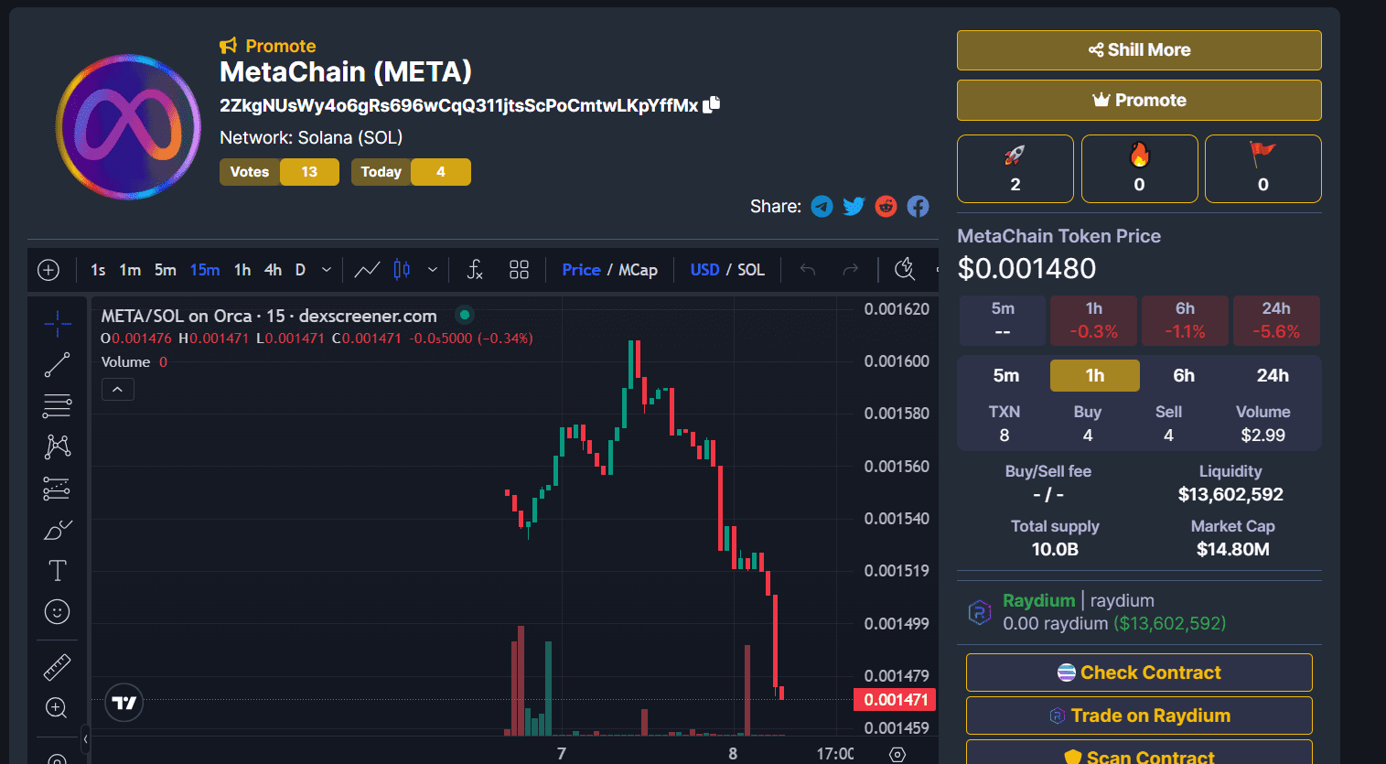Click the 24h -5.6% change box
The height and width of the screenshot is (764, 1386).
tap(1276, 320)
